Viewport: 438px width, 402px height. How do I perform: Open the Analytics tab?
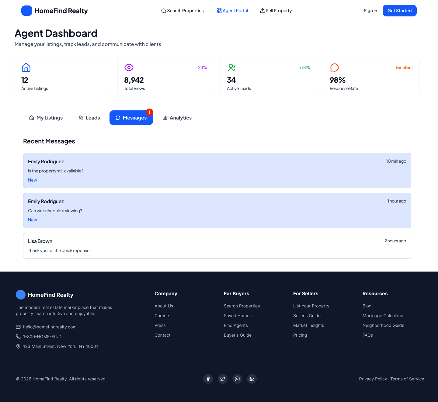pos(177,118)
